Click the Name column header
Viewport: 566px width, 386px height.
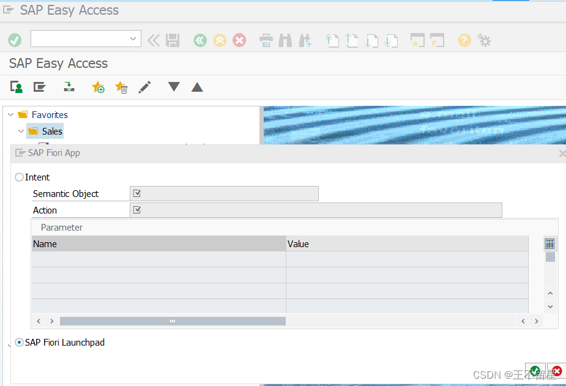point(159,244)
